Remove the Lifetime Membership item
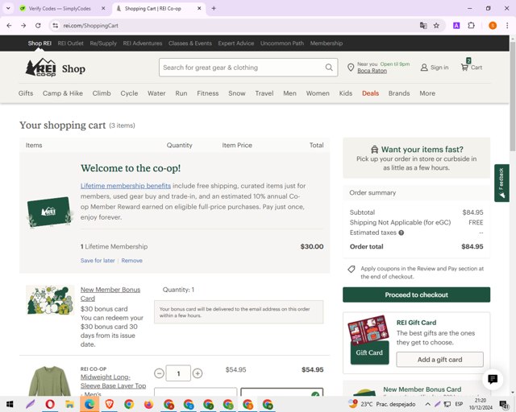This screenshot has height=412, width=516. click(x=131, y=261)
